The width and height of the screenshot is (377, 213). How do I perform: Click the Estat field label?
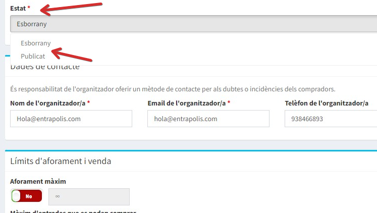tap(18, 8)
